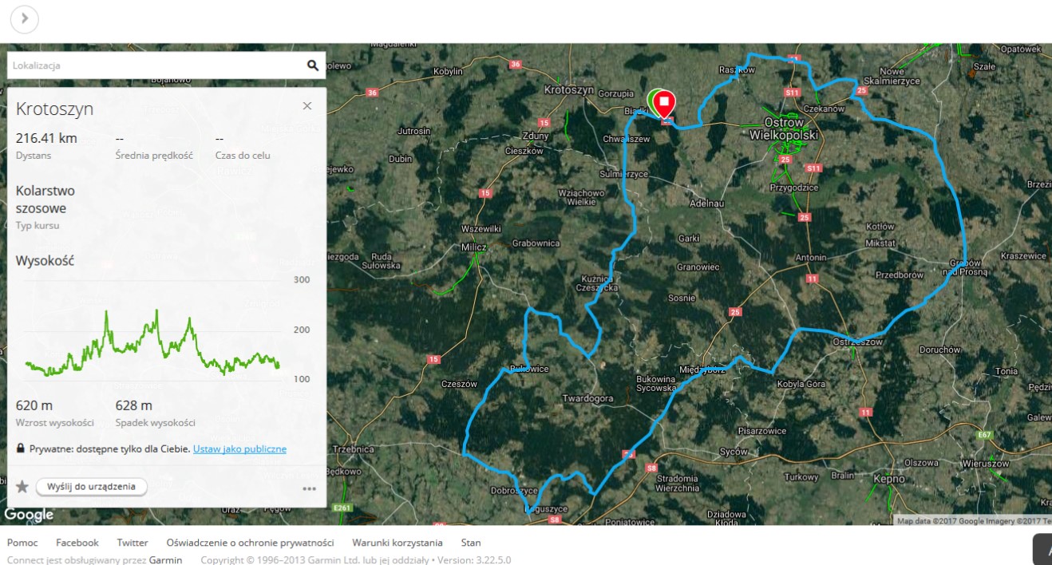1052x565 pixels.
Task: Click the Ustaw jako publiczne link
Action: tap(239, 449)
